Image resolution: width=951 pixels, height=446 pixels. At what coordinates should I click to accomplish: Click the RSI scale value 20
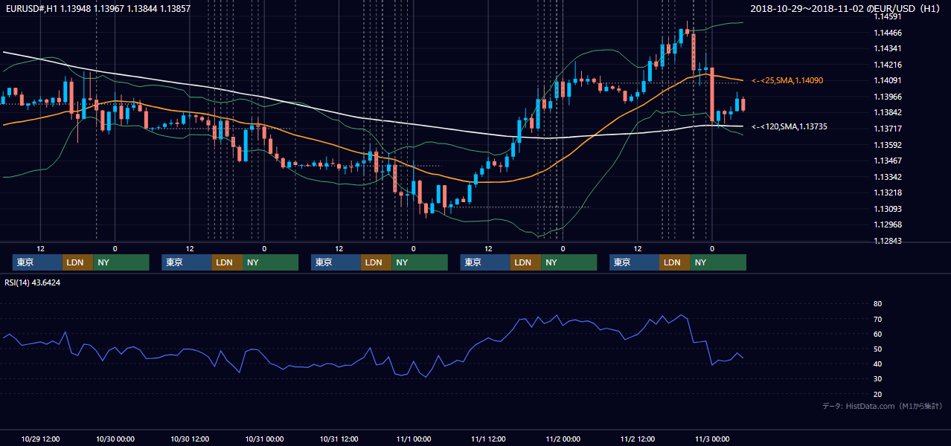point(877,394)
